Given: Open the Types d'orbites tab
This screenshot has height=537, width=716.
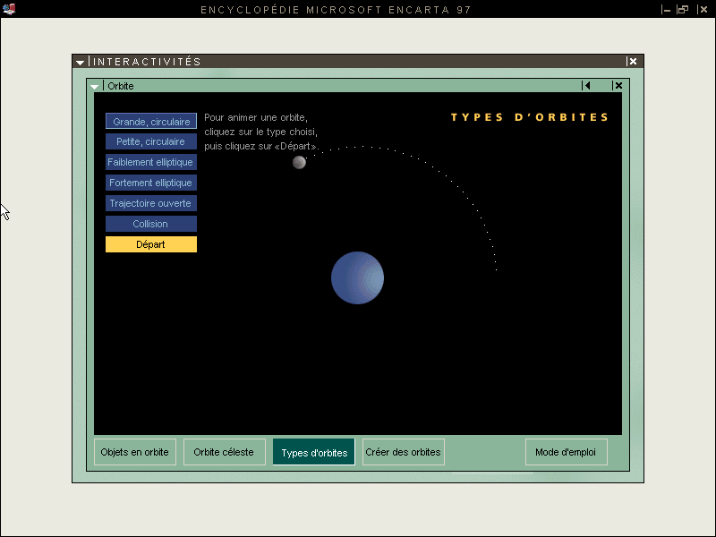Looking at the screenshot, I should [x=314, y=452].
